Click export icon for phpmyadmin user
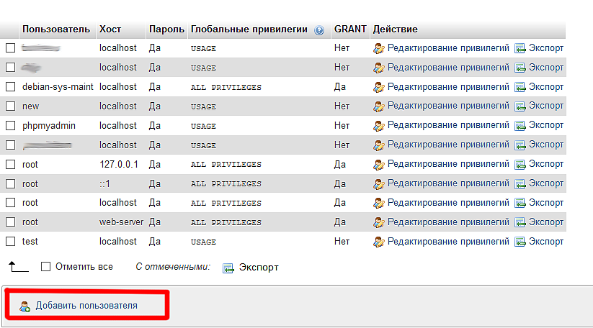Image resolution: width=593 pixels, height=328 pixels. click(x=520, y=126)
